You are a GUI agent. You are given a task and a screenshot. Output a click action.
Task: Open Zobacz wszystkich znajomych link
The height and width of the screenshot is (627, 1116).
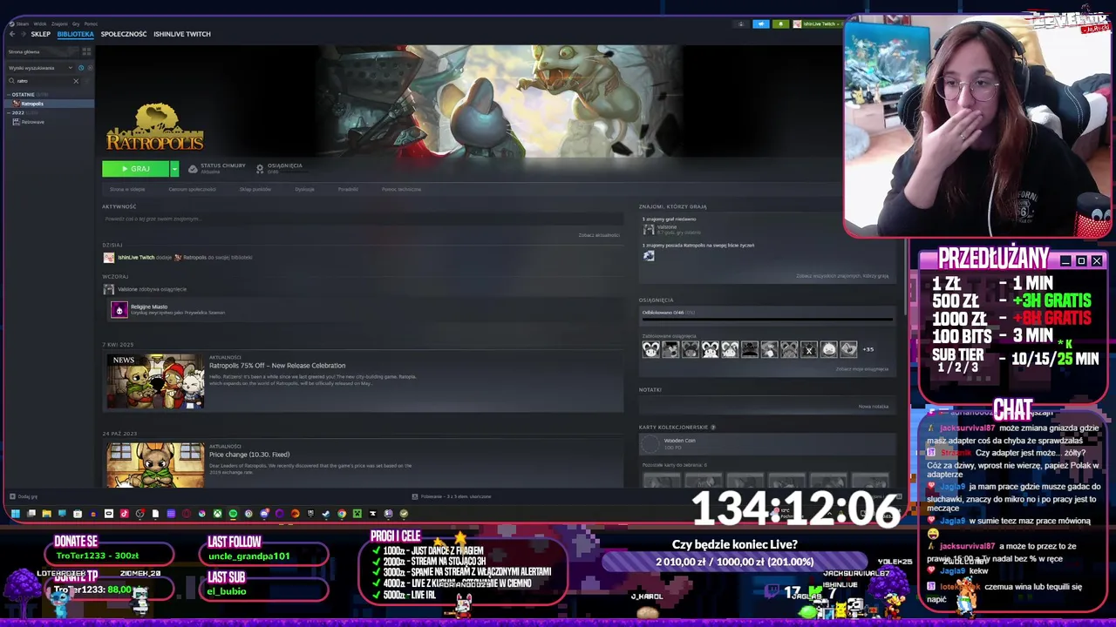842,276
